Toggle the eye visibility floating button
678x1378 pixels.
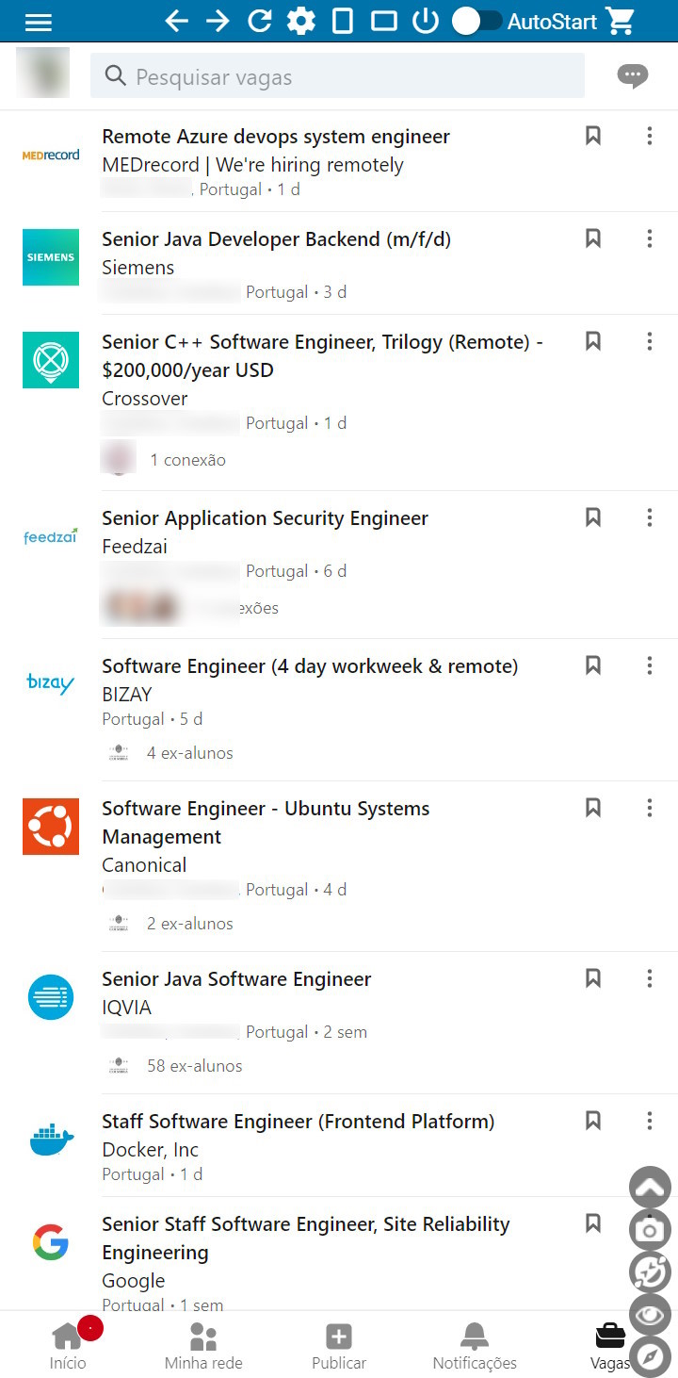pos(650,1315)
